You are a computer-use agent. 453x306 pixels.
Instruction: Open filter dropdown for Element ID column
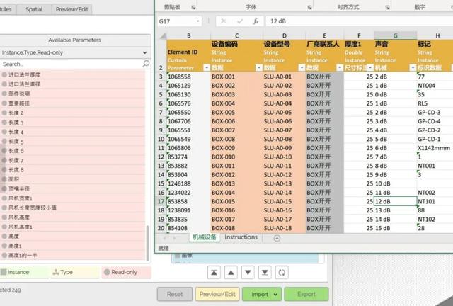click(x=207, y=67)
